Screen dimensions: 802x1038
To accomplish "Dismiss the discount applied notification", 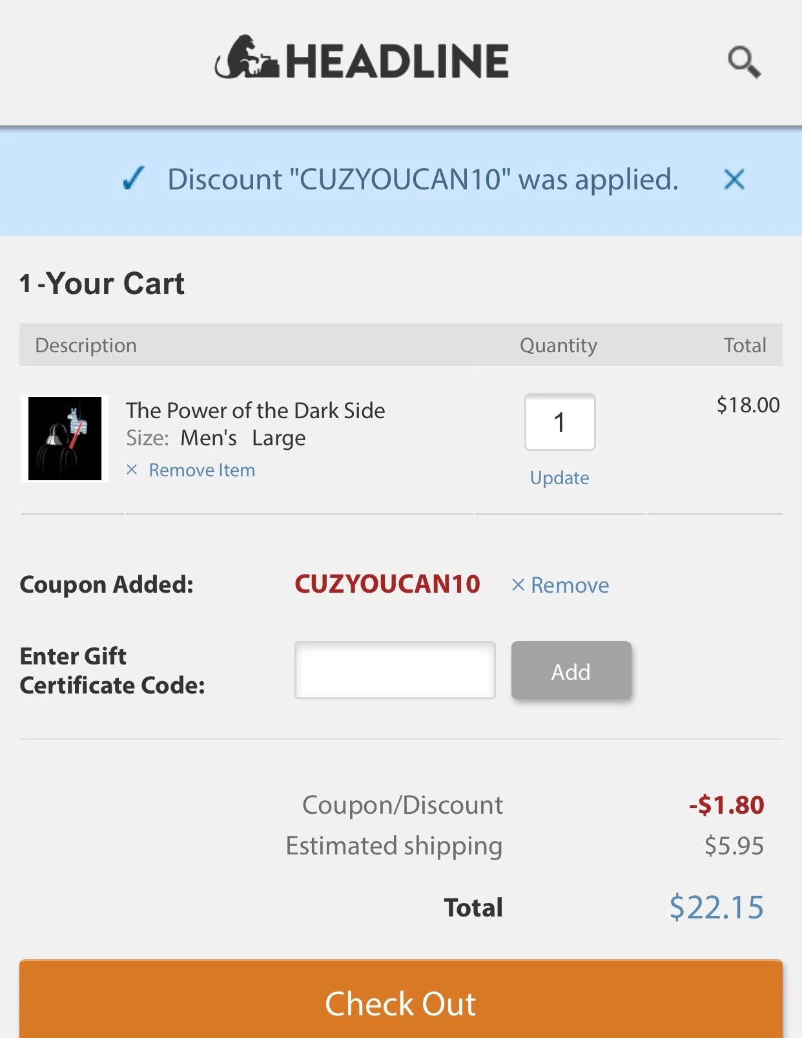I will click(734, 179).
